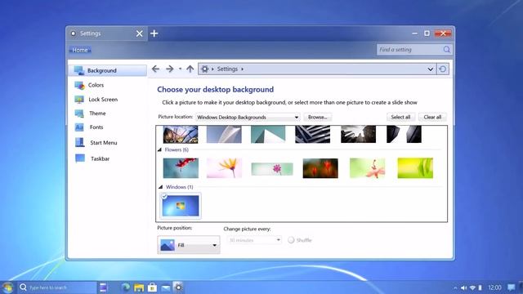Open recent locations dropdown arrow
Viewport: 523px width, 294px height.
[180, 69]
